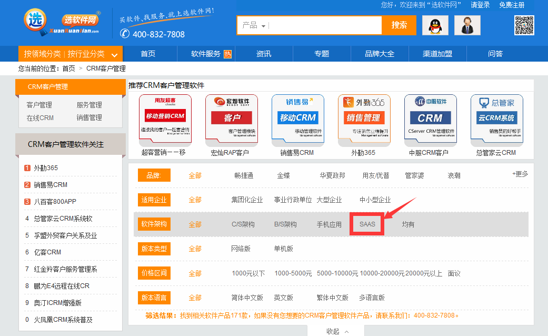Select the 手机应用 filter
Image resolution: width=548 pixels, height=336 pixels.
point(329,224)
